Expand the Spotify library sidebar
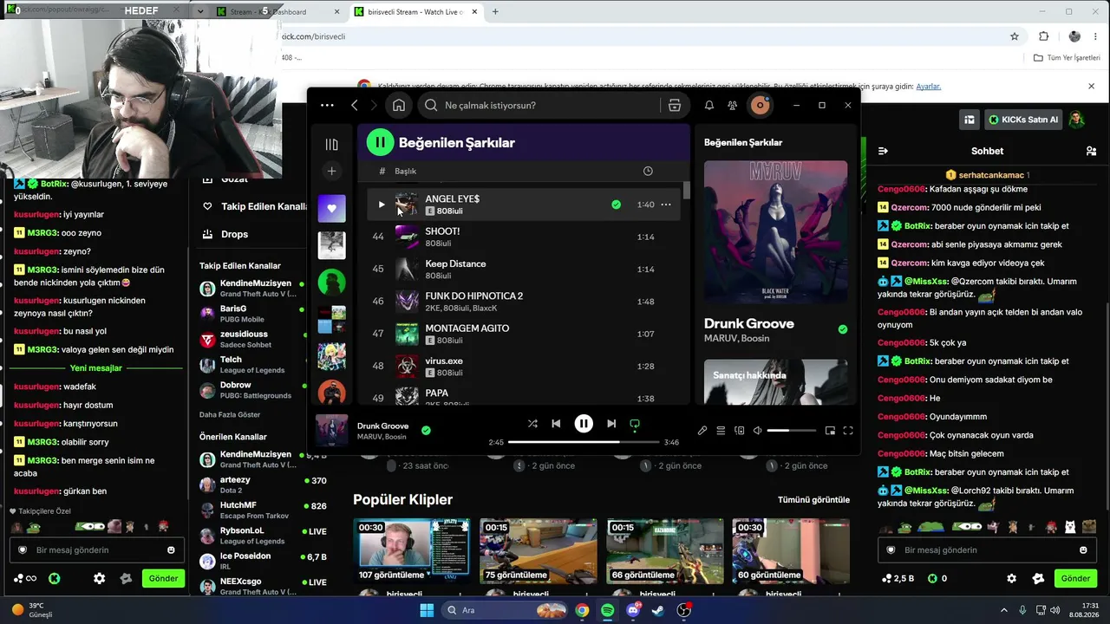The height and width of the screenshot is (624, 1110). [331, 144]
